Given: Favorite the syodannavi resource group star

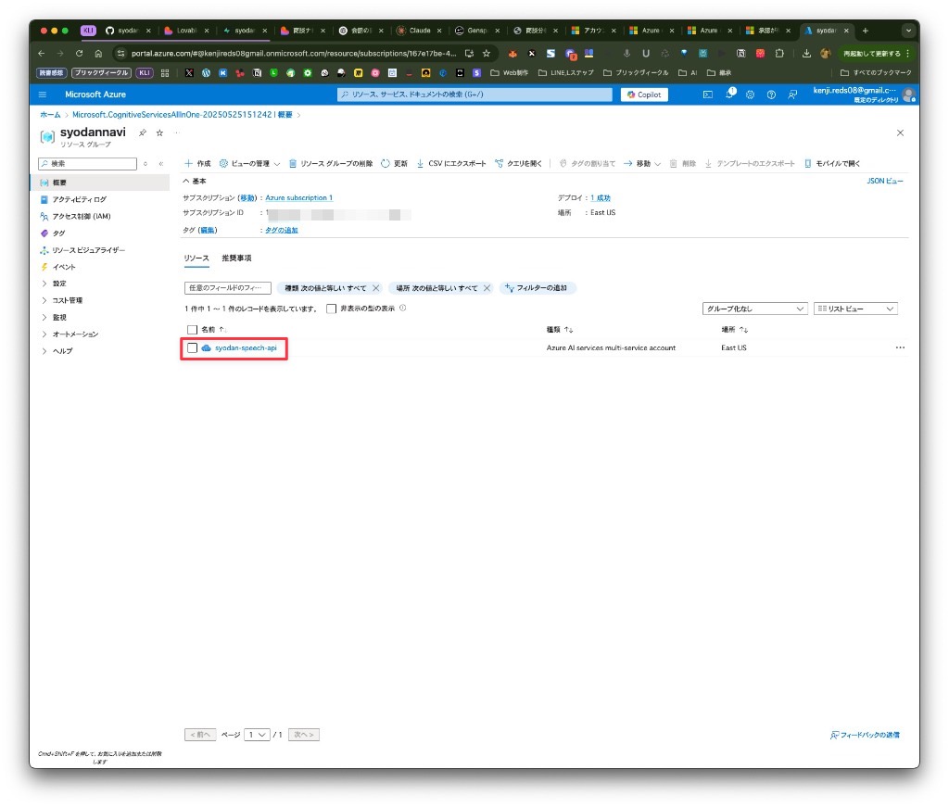Looking at the screenshot, I should click(159, 132).
